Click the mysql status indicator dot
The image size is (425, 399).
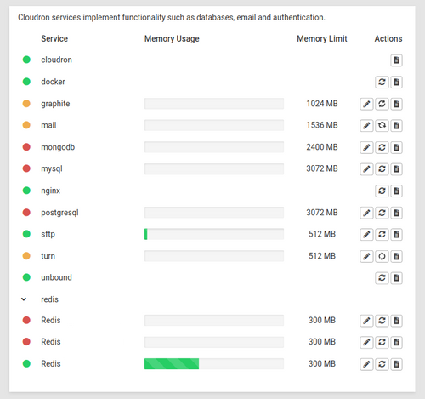[x=26, y=168]
